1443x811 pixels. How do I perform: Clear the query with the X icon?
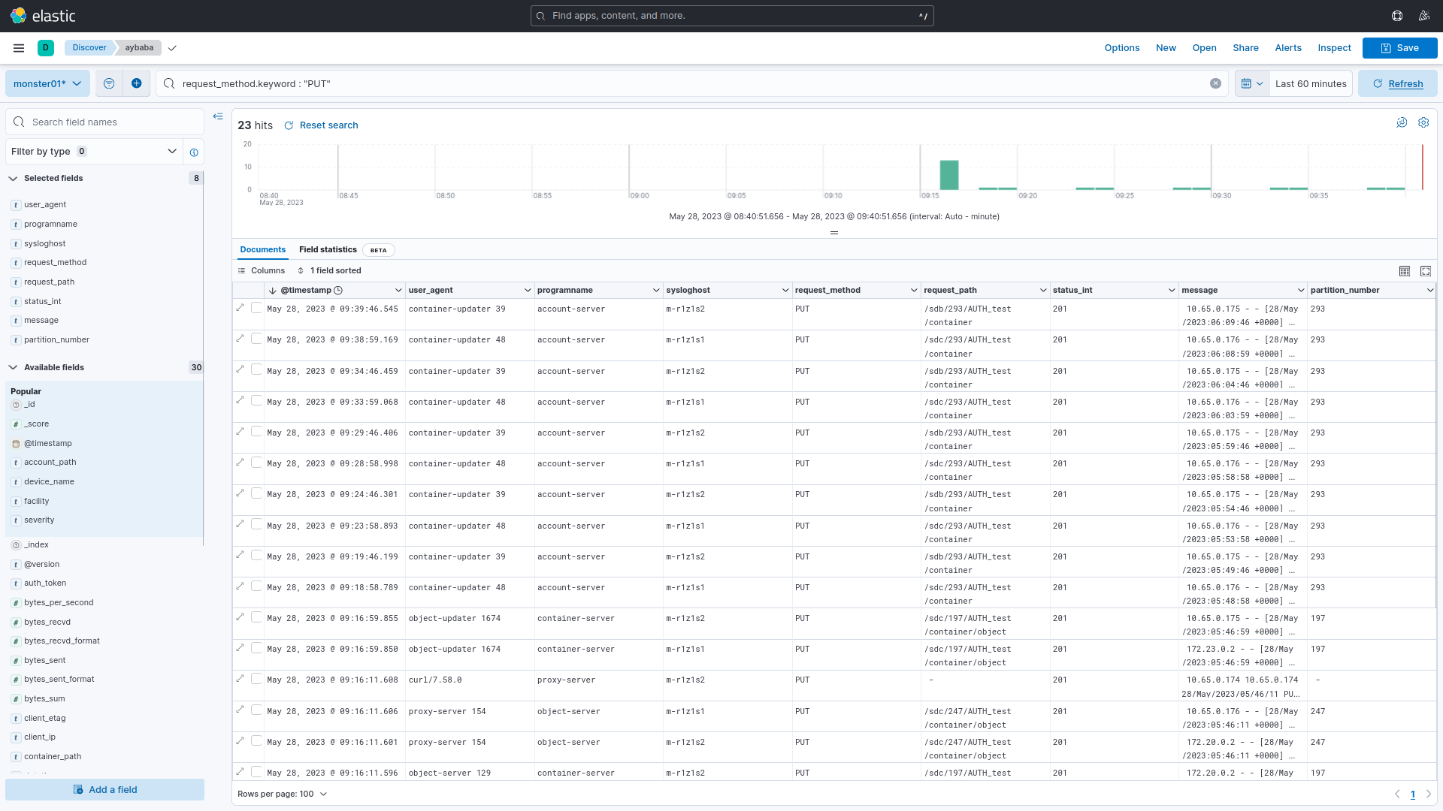(1215, 83)
